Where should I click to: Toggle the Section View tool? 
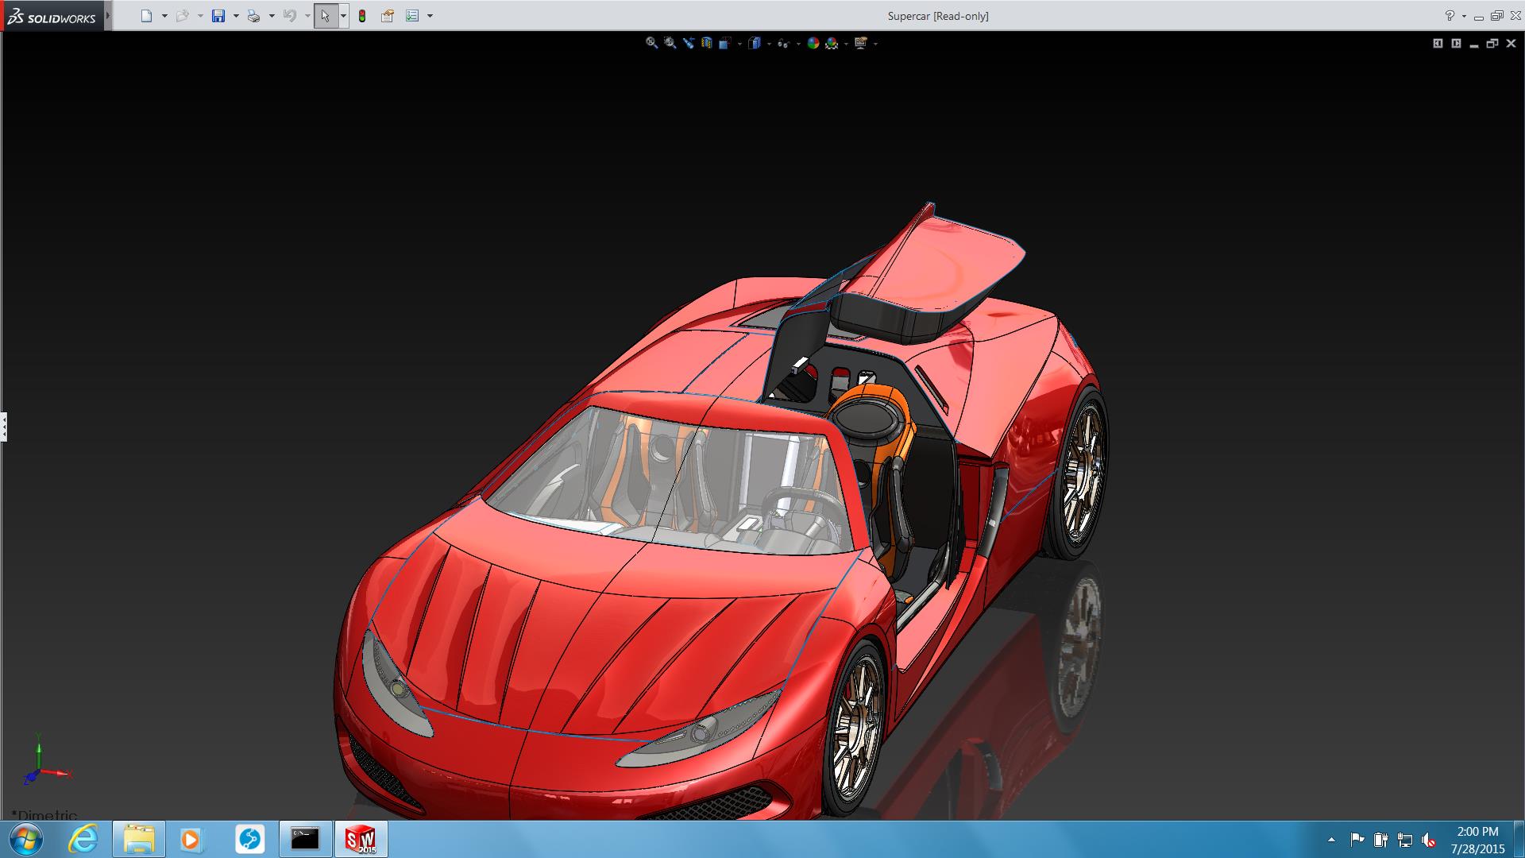[707, 43]
